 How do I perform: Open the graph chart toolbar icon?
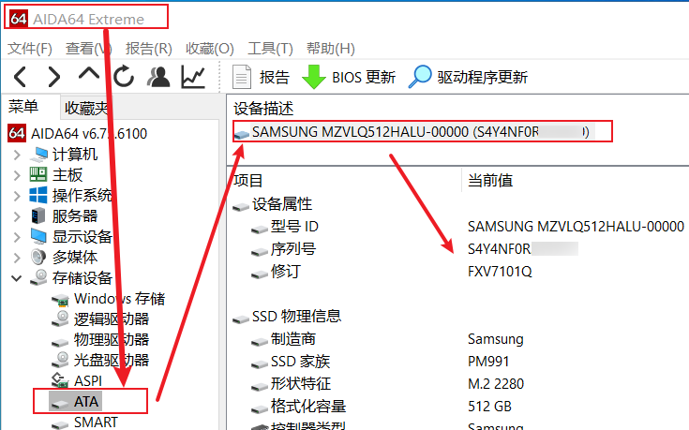coord(193,77)
